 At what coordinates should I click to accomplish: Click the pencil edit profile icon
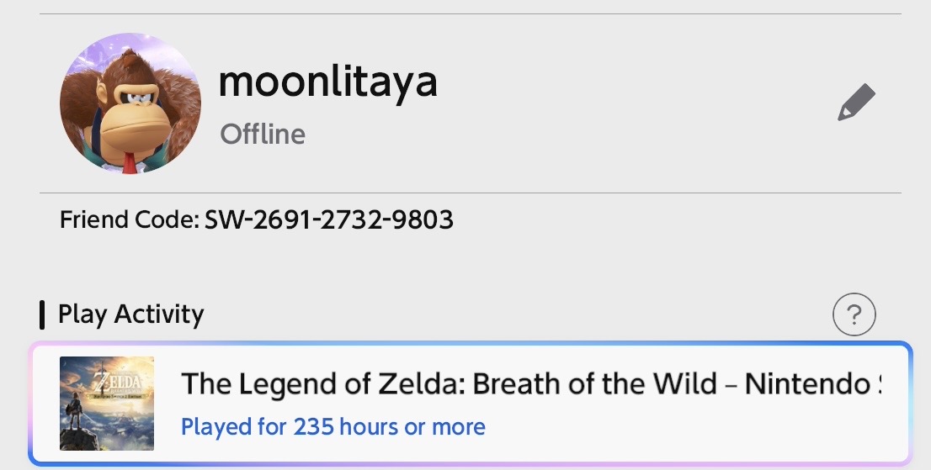click(856, 103)
